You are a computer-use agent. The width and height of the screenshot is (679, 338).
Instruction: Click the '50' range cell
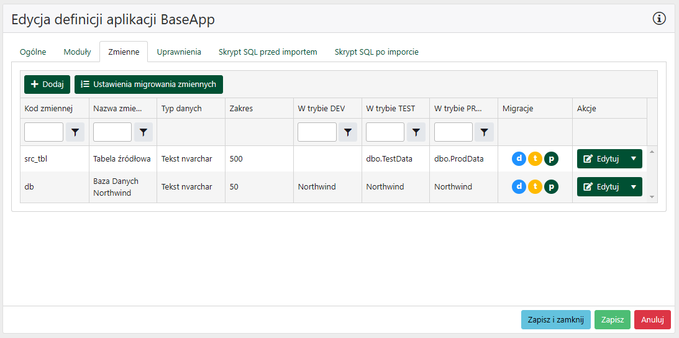[260, 187]
